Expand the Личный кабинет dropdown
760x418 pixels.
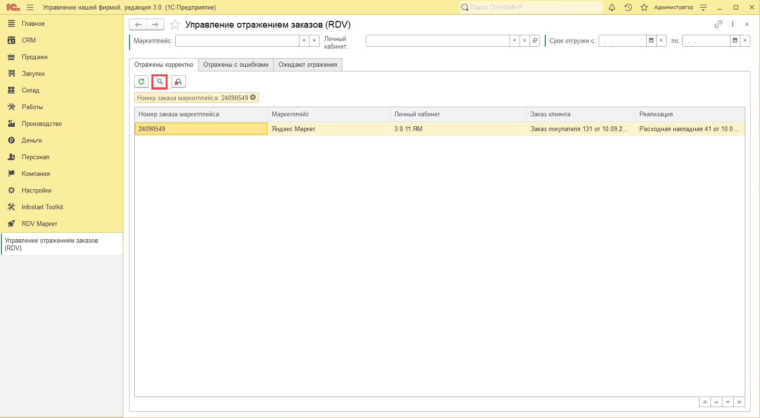[514, 41]
